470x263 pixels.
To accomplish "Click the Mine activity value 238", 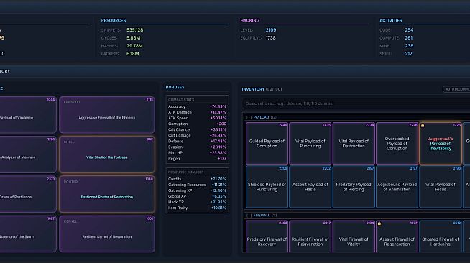I will pyautogui.click(x=409, y=46).
